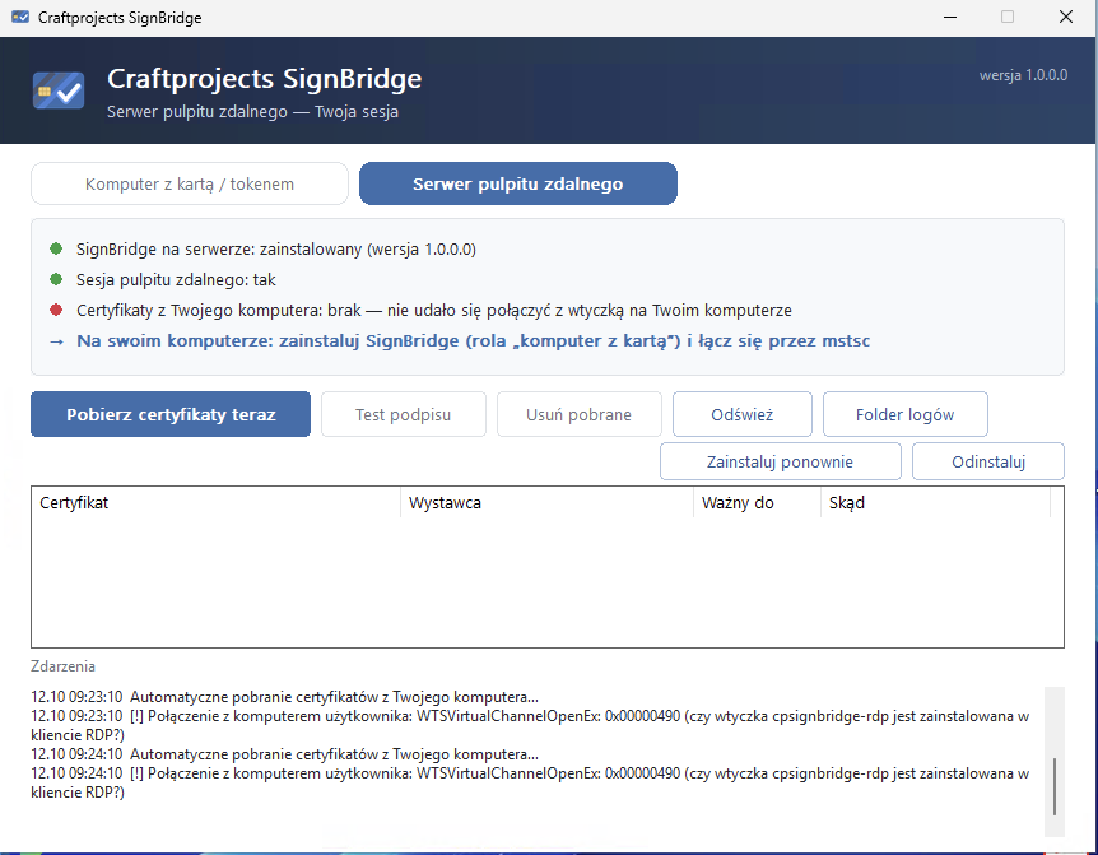The width and height of the screenshot is (1098, 855).
Task: Click the "wersja 1.0.0.0" label in header
Action: pos(1023,75)
